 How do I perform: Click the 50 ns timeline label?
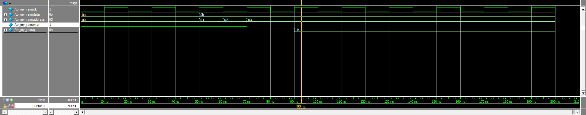coord(199,101)
